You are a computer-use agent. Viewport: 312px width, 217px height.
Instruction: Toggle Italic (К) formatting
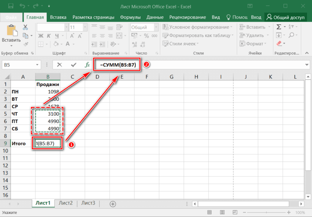[x=49, y=36]
